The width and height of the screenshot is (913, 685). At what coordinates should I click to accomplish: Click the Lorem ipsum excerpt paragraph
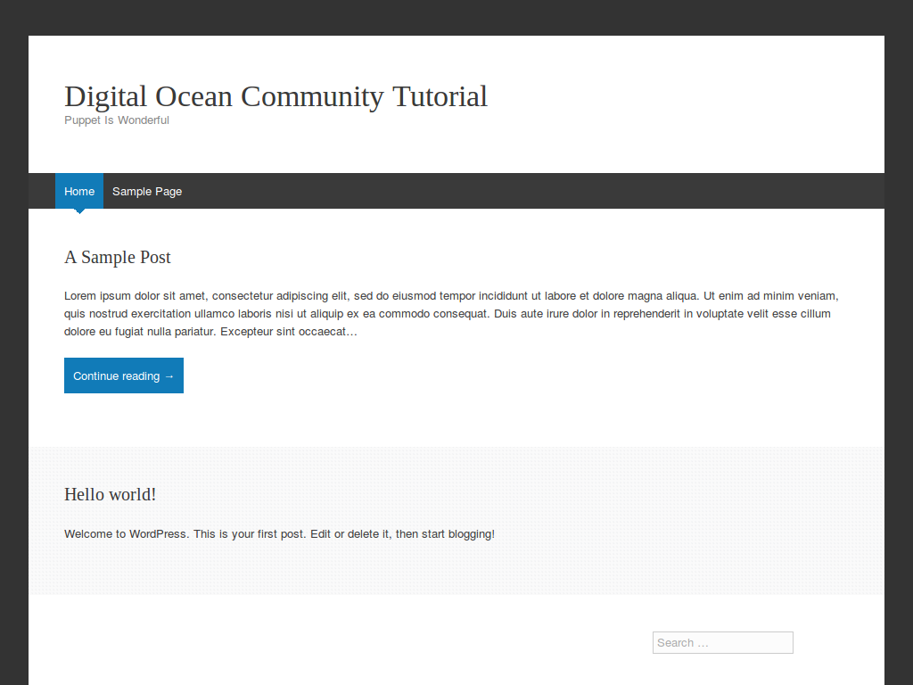(x=451, y=313)
